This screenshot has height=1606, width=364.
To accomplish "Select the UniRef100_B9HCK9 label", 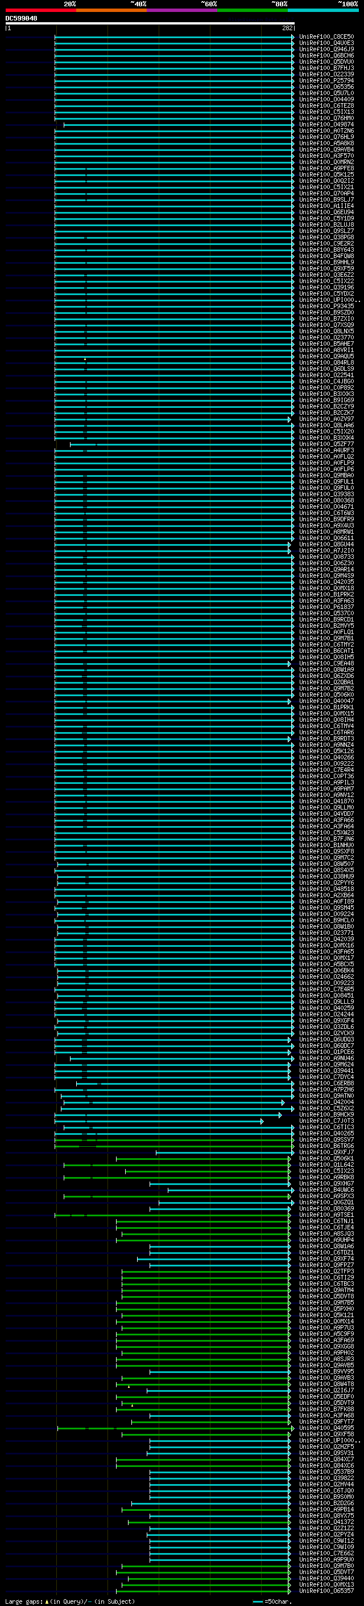I will pyautogui.click(x=326, y=1115).
